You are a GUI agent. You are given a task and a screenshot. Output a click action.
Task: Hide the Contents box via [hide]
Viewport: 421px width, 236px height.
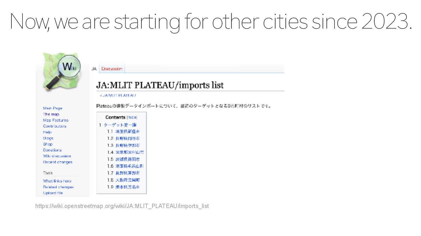point(132,117)
